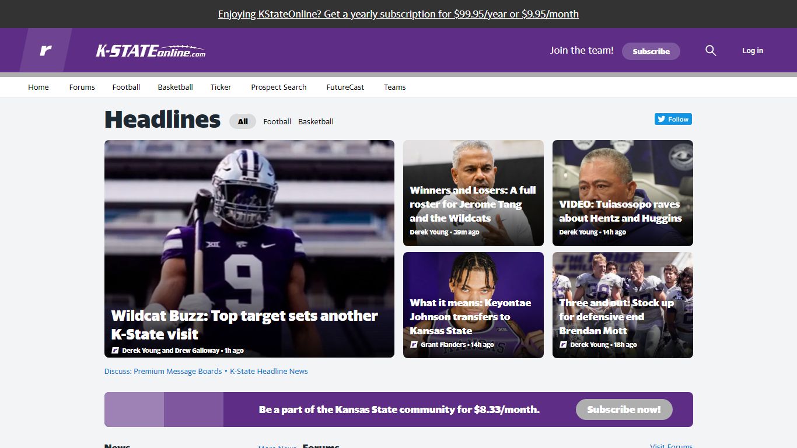Screen dimensions: 797x448
Task: Click the Headlines heading
Action: click(x=162, y=120)
